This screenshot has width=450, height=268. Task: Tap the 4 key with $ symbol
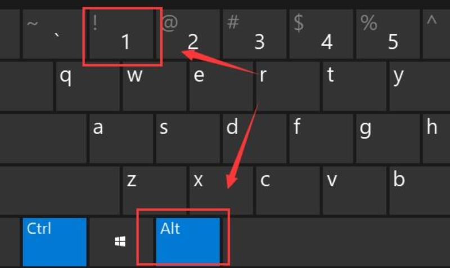point(321,34)
